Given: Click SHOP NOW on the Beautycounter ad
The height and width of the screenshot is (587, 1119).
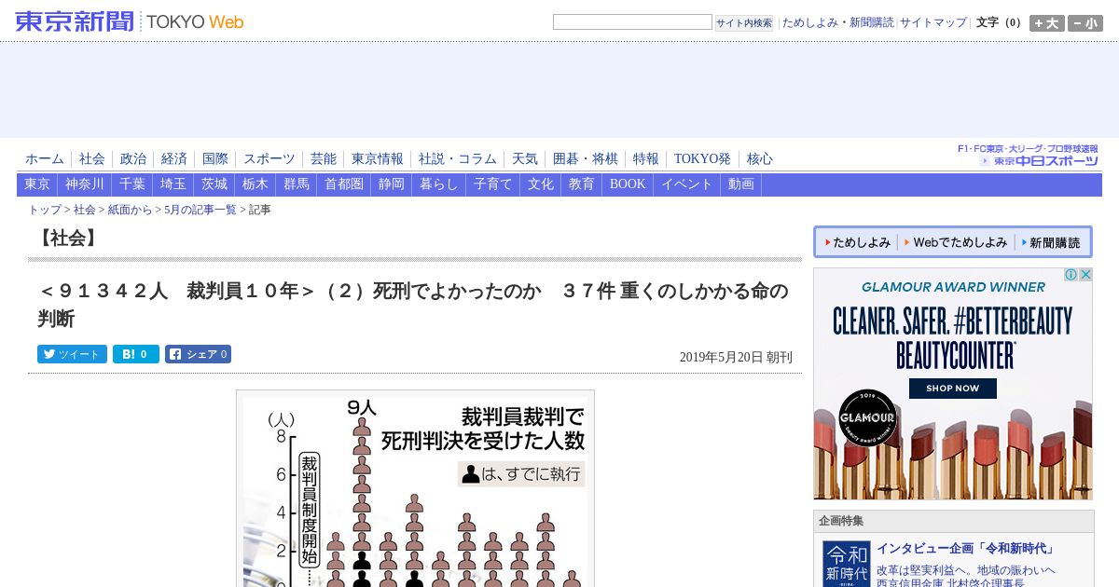Looking at the screenshot, I should pyautogui.click(x=953, y=389).
